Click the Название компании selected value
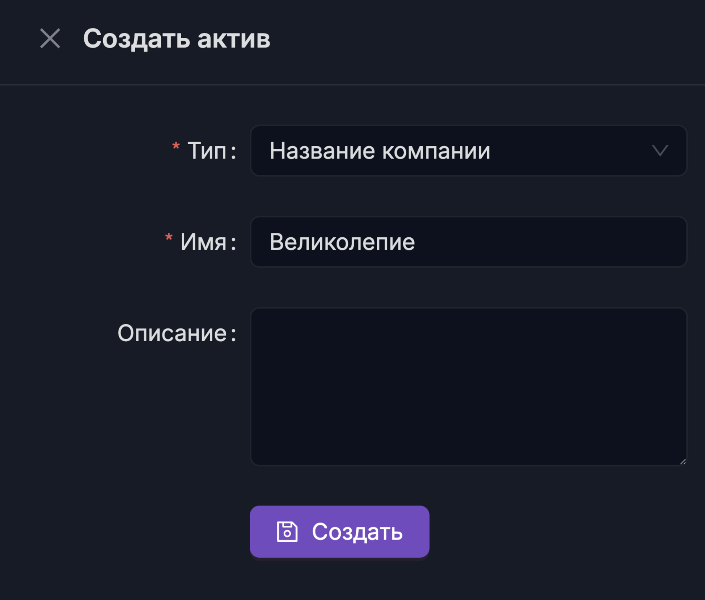 380,151
